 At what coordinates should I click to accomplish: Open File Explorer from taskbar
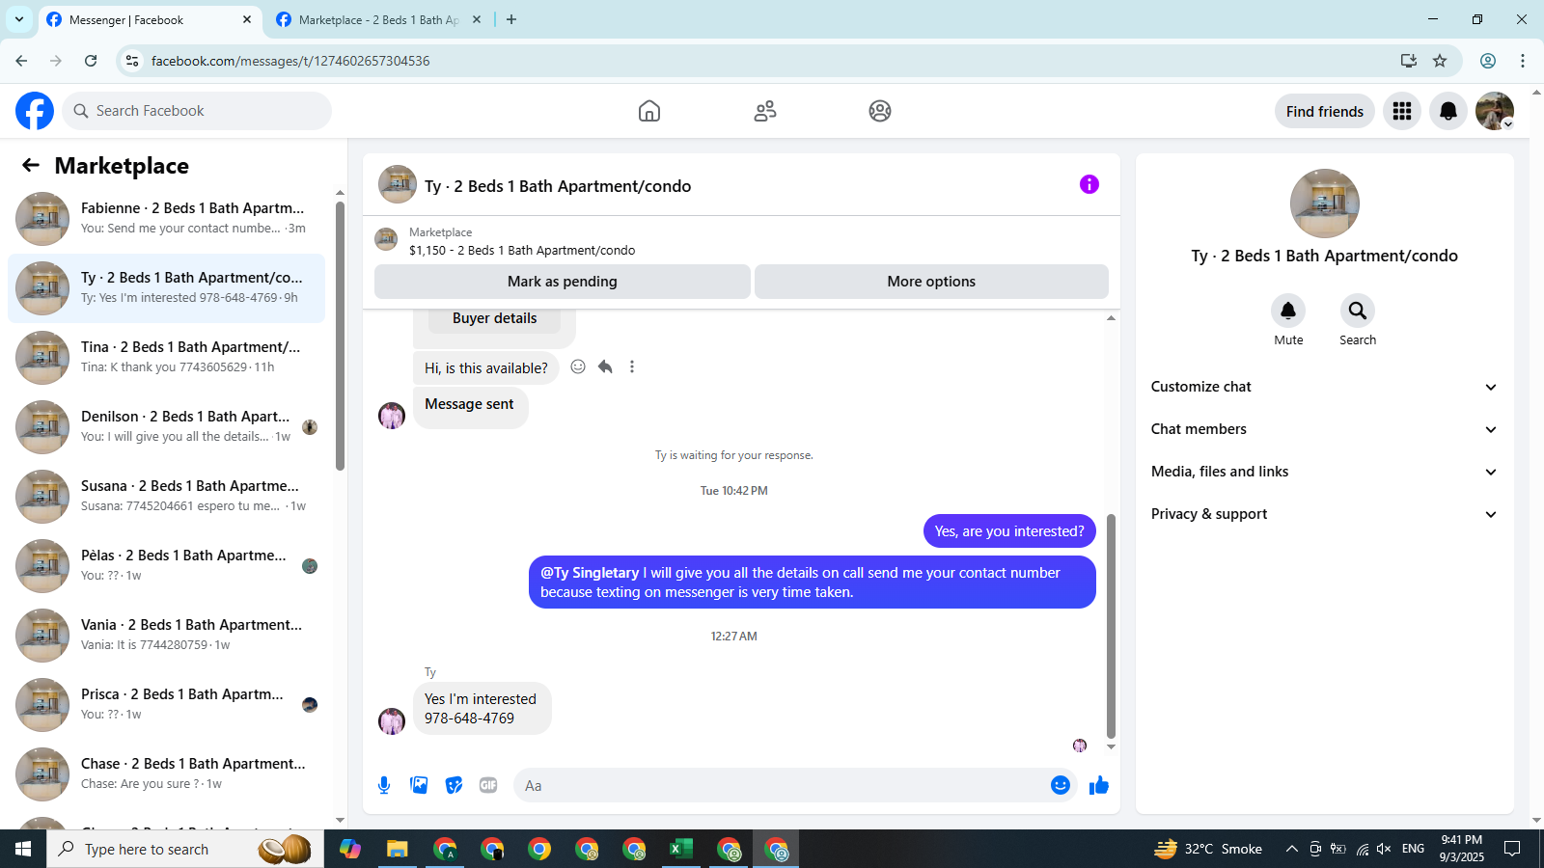pyautogui.click(x=398, y=849)
